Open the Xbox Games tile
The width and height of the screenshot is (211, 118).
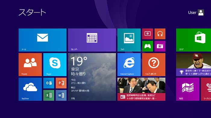pyautogui.click(x=148, y=46)
